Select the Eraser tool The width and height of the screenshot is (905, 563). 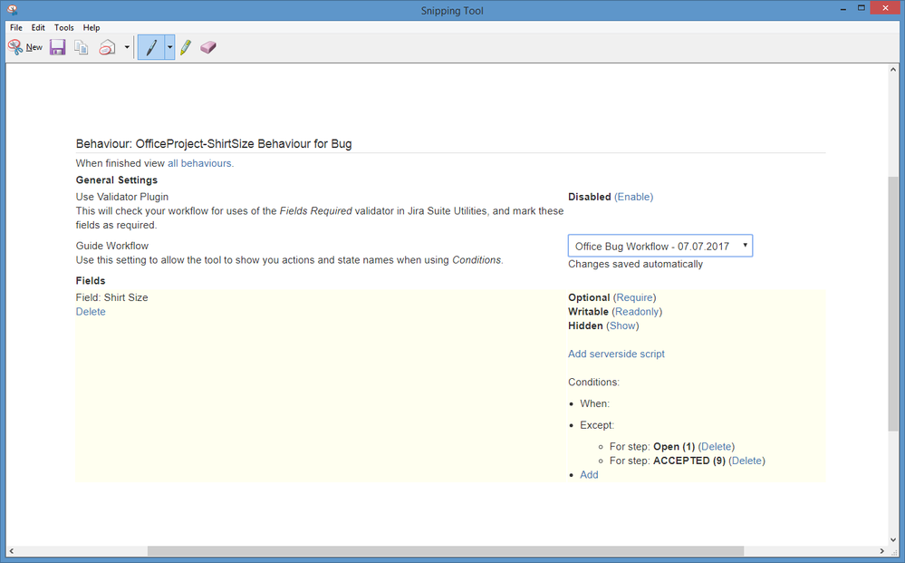(x=208, y=47)
